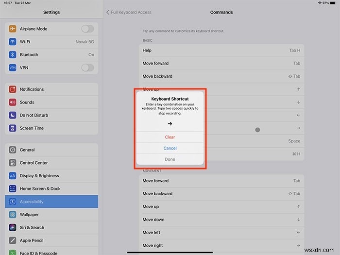
Task: Clear the recorded keyboard shortcut
Action: (170, 137)
